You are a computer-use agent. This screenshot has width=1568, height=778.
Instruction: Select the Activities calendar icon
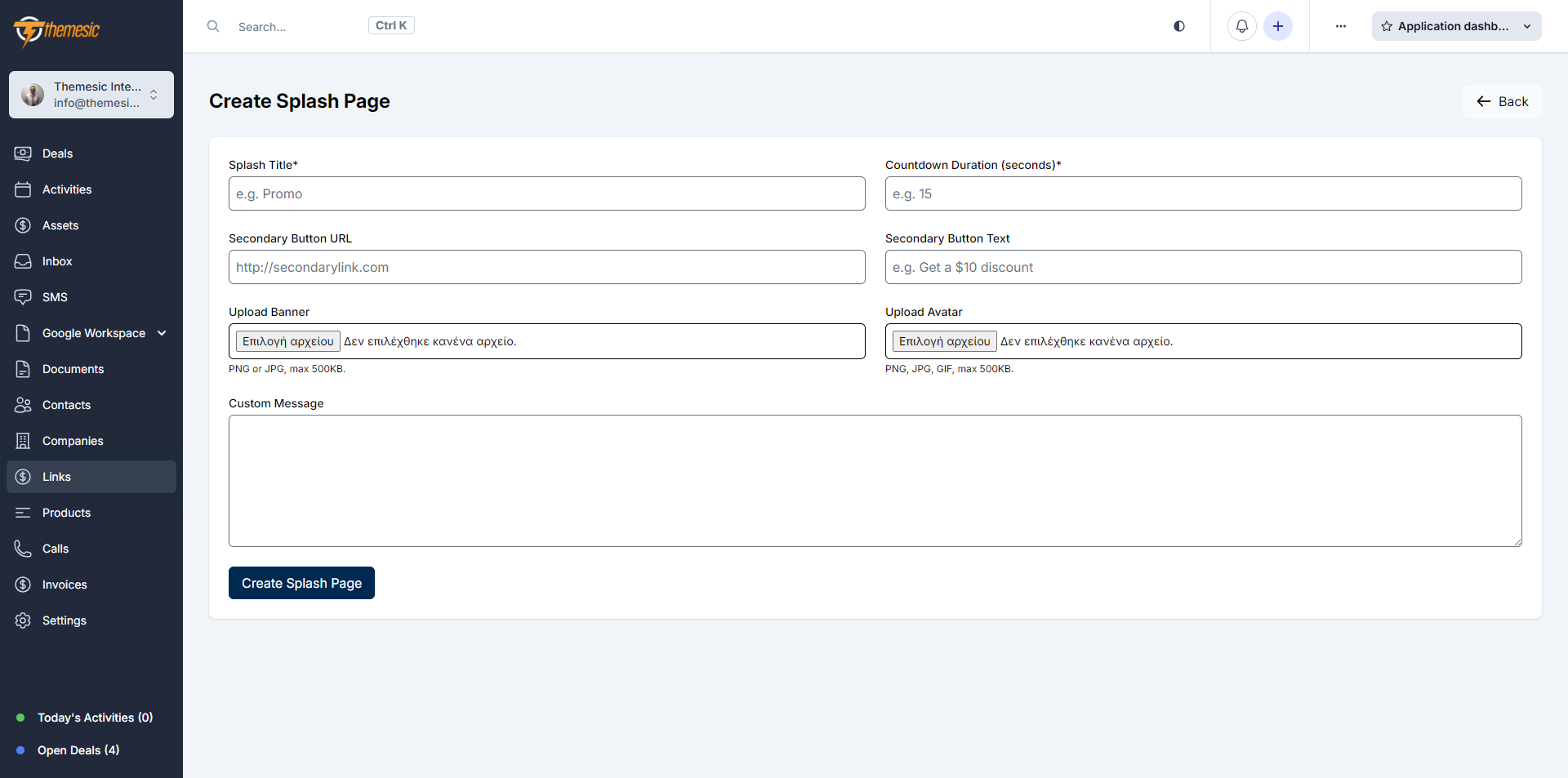click(22, 189)
